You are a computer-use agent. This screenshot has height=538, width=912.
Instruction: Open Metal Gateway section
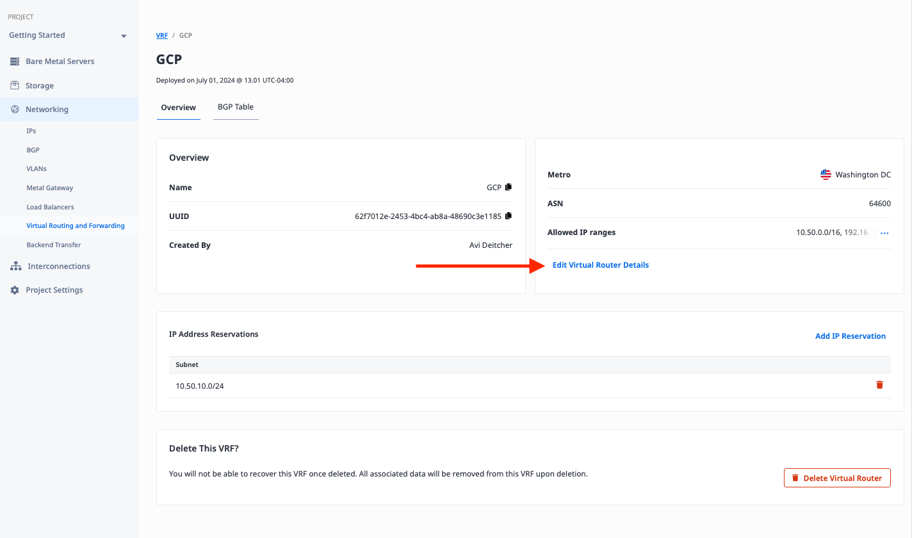[x=50, y=188]
